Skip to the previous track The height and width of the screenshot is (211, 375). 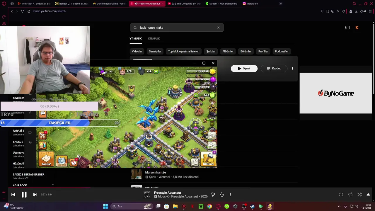coord(13,195)
